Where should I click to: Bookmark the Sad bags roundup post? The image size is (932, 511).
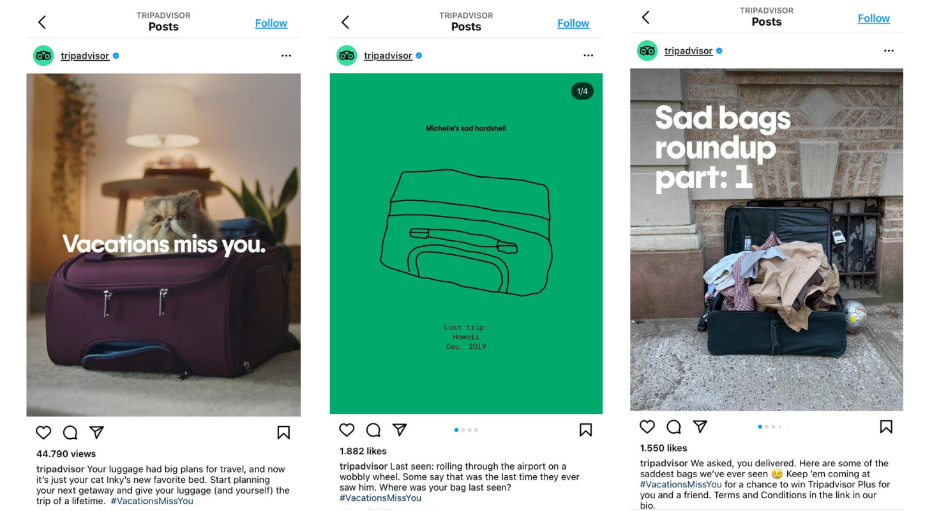point(886,427)
